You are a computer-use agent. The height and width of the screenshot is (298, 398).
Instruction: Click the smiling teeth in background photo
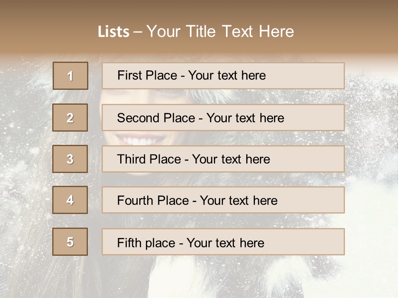pos(140,141)
